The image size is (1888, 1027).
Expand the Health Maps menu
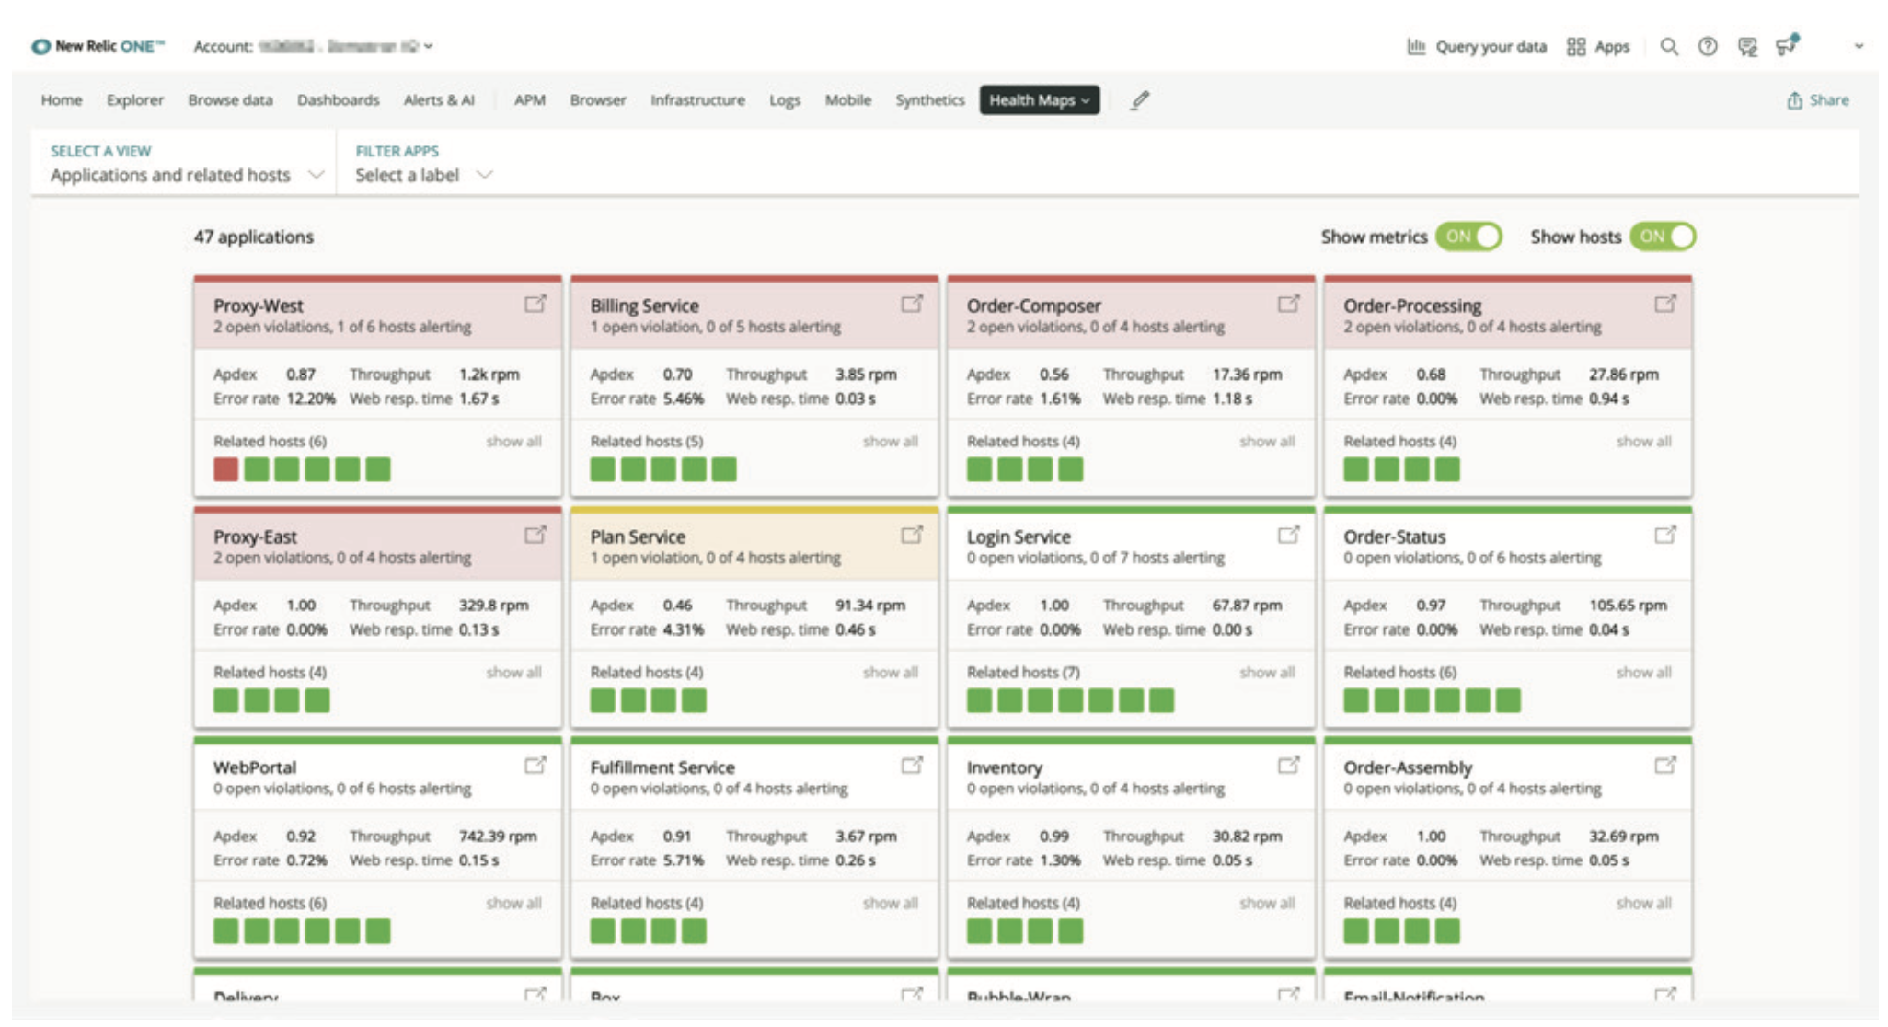(1039, 100)
